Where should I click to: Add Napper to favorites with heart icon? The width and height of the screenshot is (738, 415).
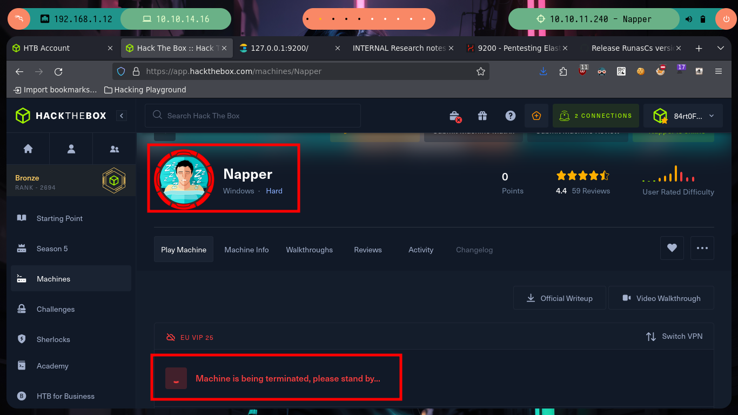coord(672,248)
